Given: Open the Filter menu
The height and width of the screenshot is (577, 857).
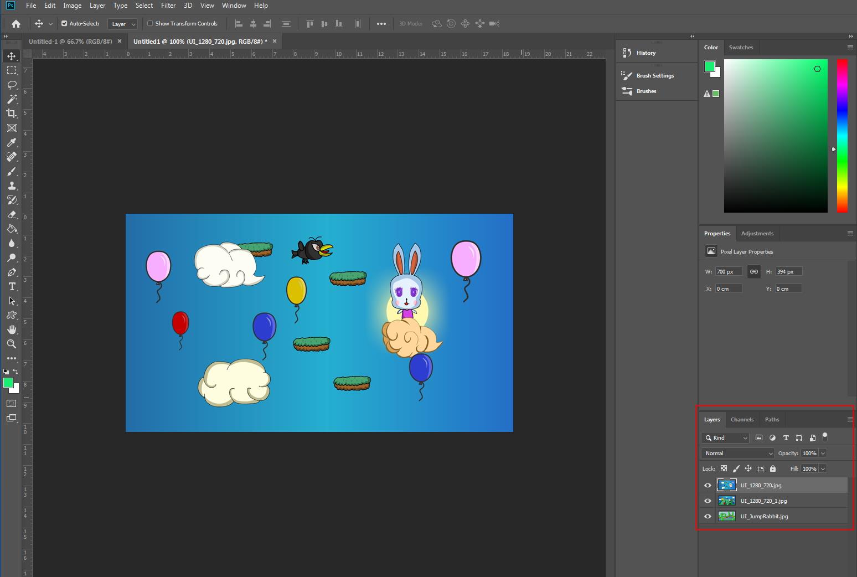Looking at the screenshot, I should (x=168, y=6).
